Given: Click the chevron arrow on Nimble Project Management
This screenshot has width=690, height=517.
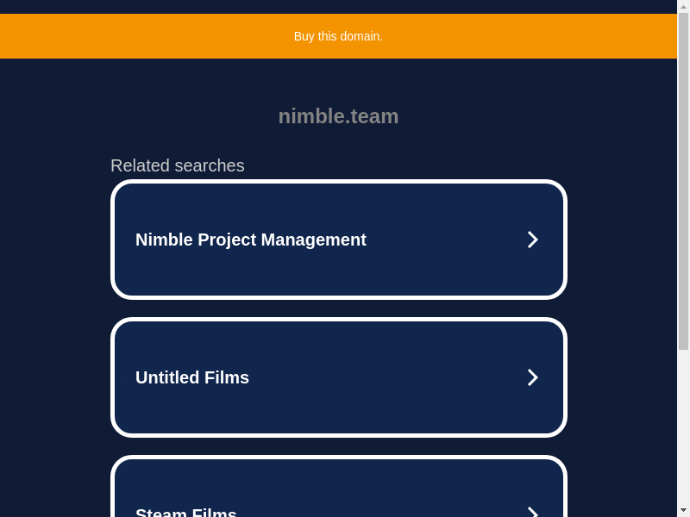Looking at the screenshot, I should pyautogui.click(x=532, y=240).
